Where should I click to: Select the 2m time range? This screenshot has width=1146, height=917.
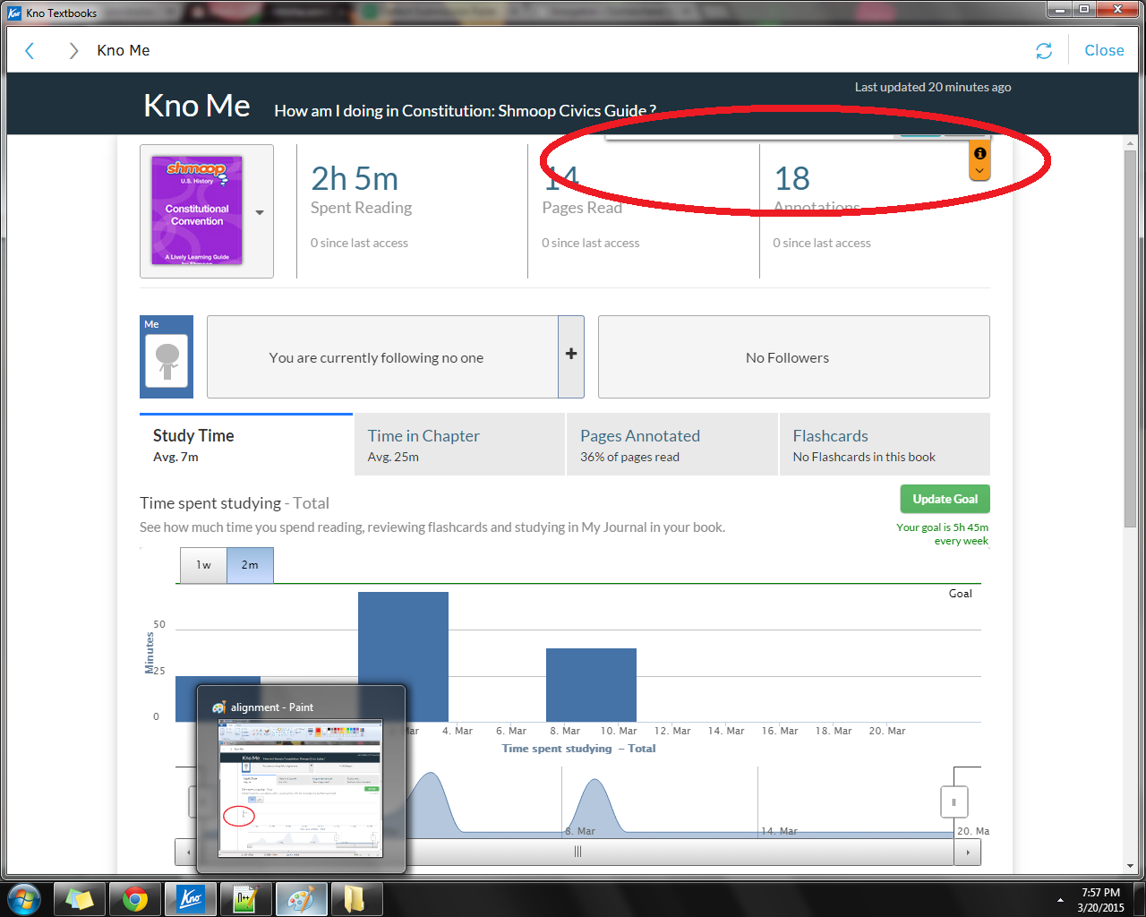pos(250,565)
